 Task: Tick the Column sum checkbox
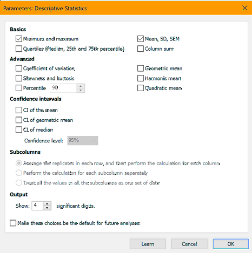tap(141, 49)
